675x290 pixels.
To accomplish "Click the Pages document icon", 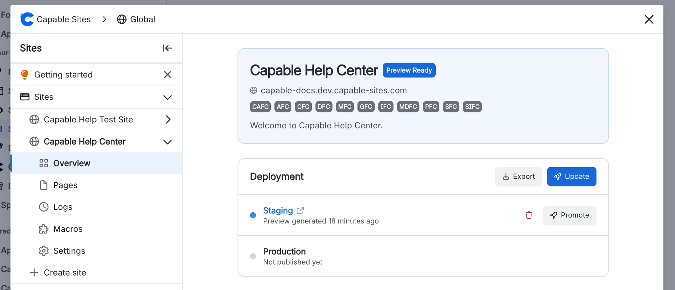I will point(44,185).
